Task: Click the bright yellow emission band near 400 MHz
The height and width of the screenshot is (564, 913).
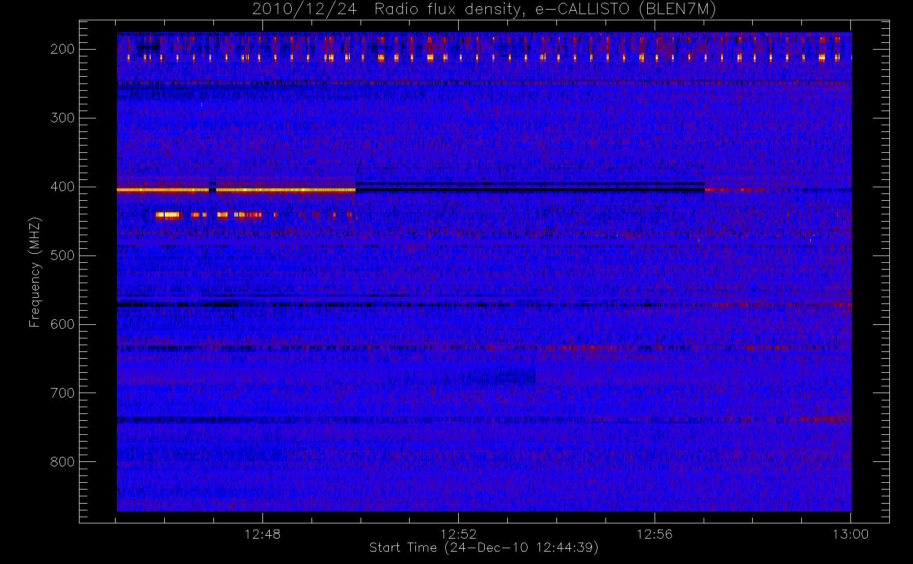Action: pyautogui.click(x=236, y=190)
